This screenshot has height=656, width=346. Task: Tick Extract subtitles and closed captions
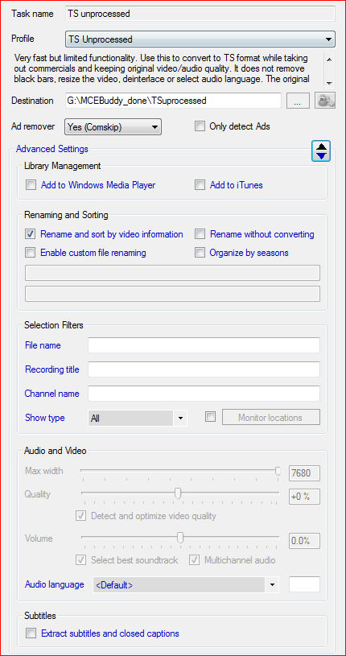pos(31,633)
